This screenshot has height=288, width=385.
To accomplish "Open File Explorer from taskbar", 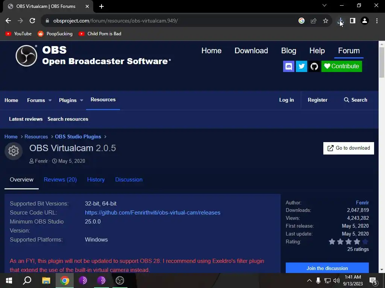I will coord(46,280).
